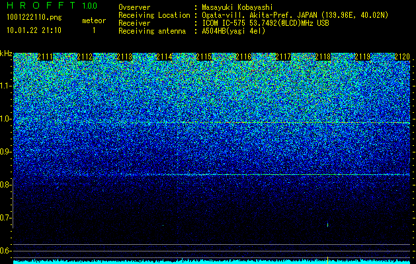
Task: Select the ICOM IC-575 53.7492 MHz USB text
Action: click(265, 23)
